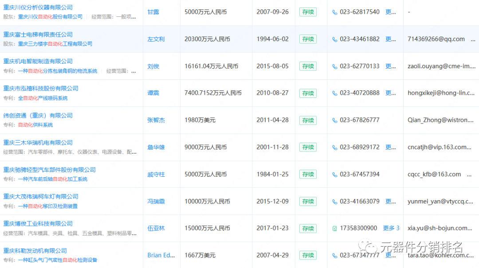Expand more phones for 023-62770133
The width and height of the screenshot is (479, 268).
(x=390, y=66)
